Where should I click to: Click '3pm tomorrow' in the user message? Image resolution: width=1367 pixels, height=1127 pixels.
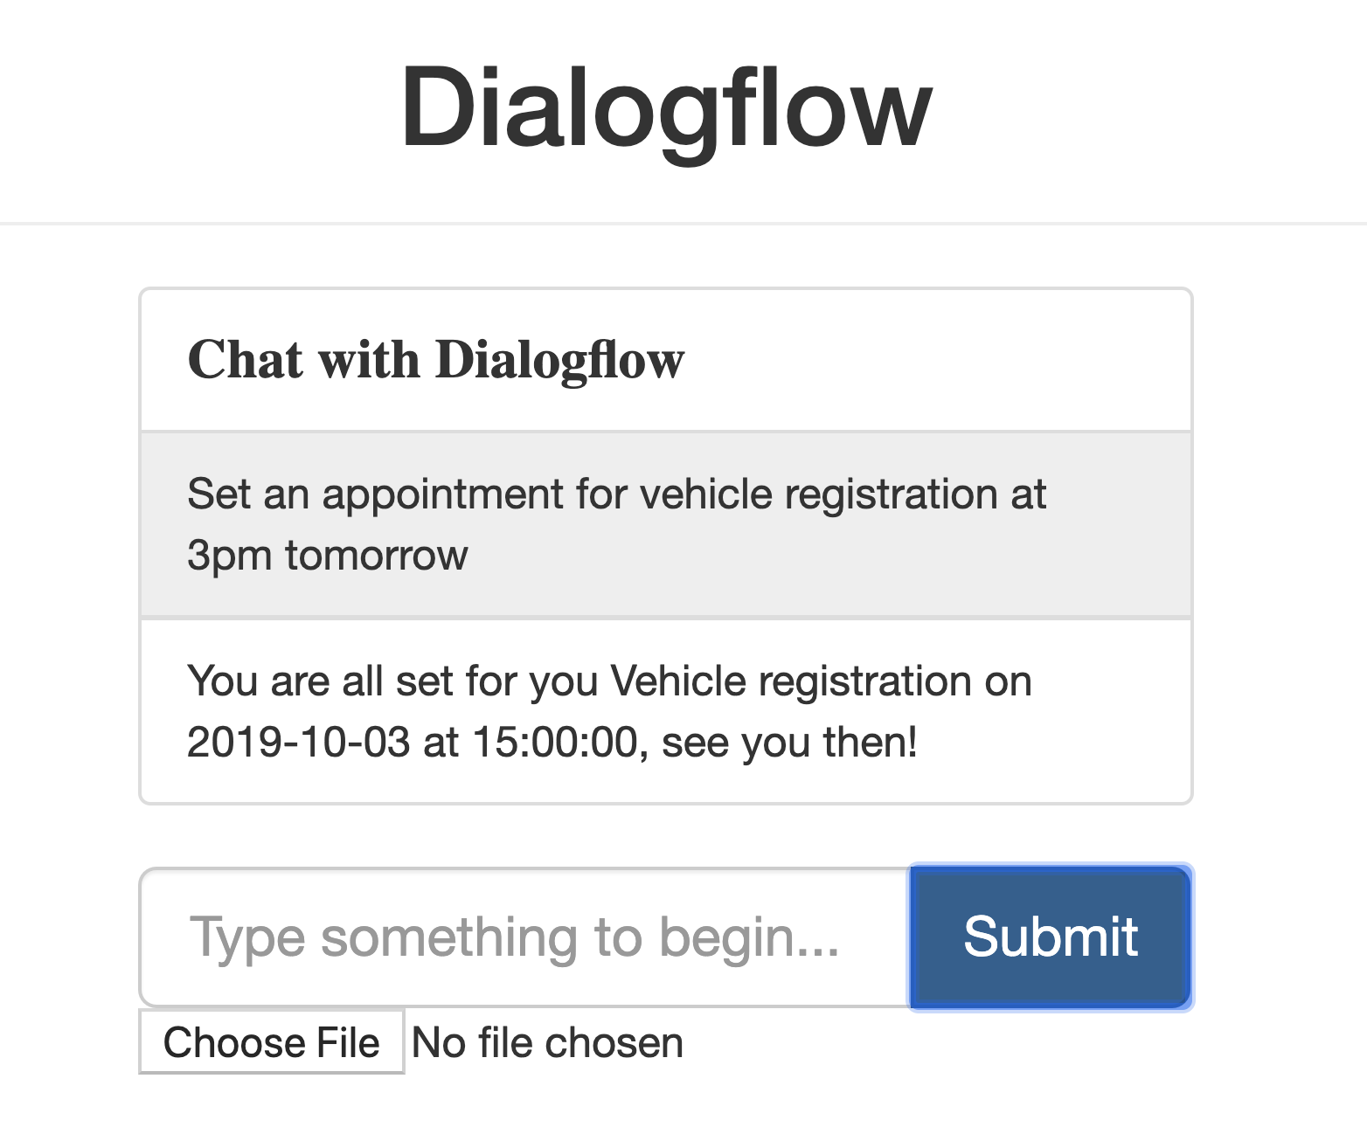328,556
